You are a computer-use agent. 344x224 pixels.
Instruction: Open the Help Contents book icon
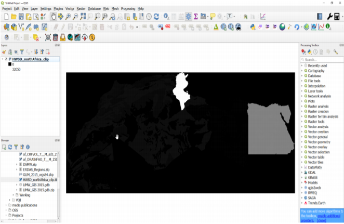click(x=320, y=17)
